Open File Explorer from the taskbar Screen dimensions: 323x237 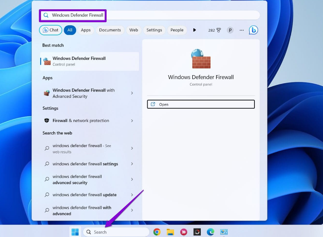tap(170, 232)
